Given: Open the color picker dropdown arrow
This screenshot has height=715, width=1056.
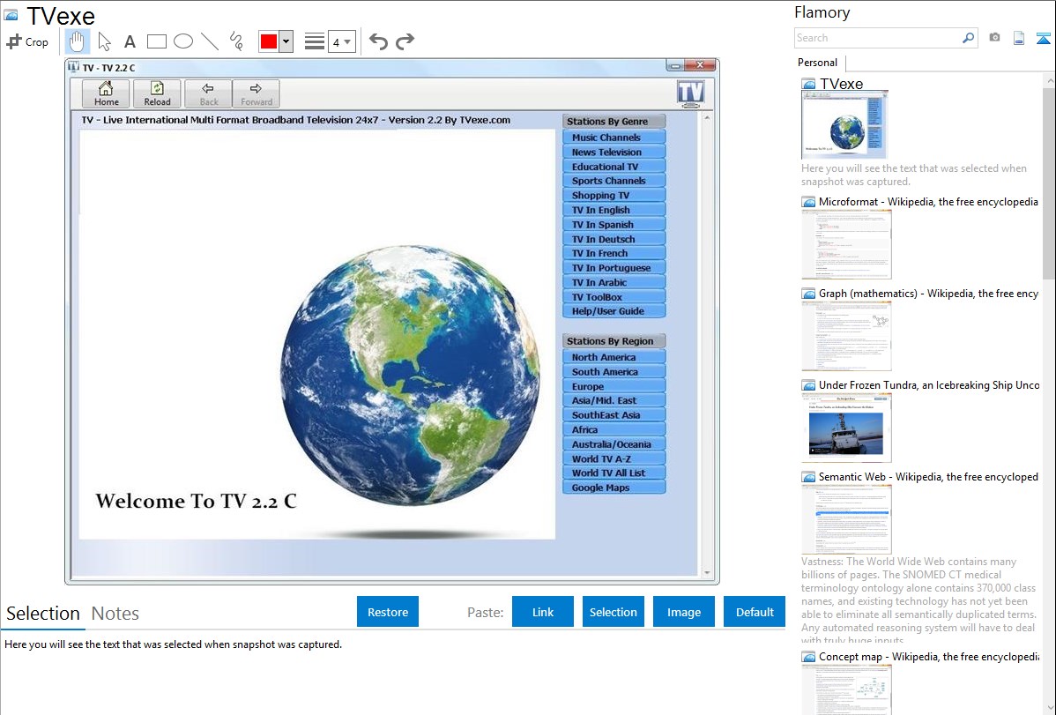Looking at the screenshot, I should [286, 41].
